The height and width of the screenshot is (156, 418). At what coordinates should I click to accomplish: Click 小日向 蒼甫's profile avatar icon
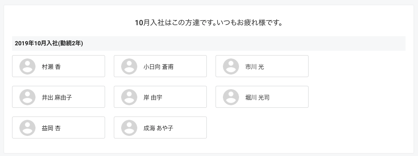[129, 66]
